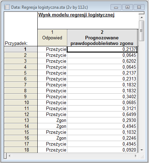Click the vertical scrollbar up arrow
Image resolution: width=149 pixels, height=163 pixels.
tap(142, 17)
